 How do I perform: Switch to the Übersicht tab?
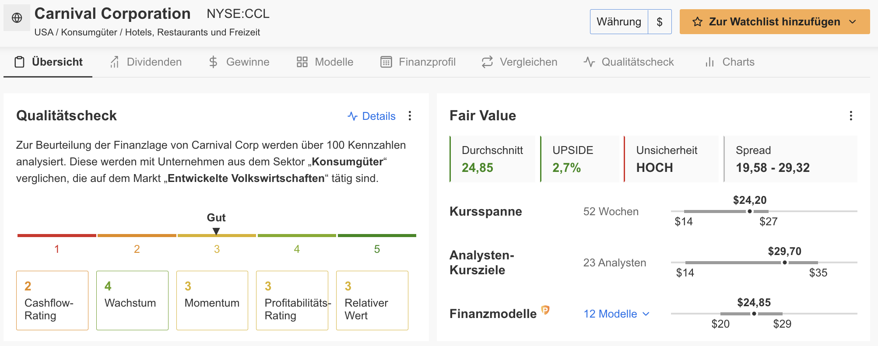(48, 62)
